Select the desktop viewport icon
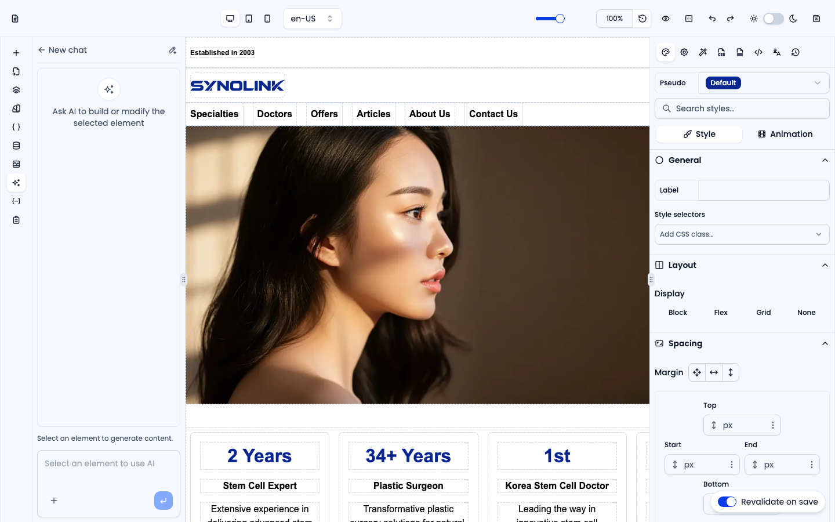Screen dimensions: 835x522 coord(230,19)
